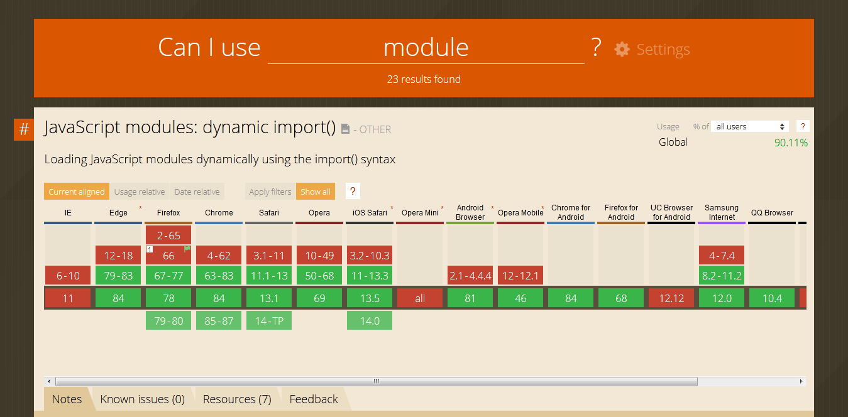Select the Android Browser 2.1-4.4.4 cell
The image size is (848, 417).
coord(470,275)
